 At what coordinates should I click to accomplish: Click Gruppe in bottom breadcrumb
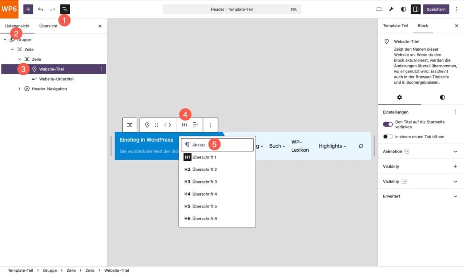pos(50,270)
